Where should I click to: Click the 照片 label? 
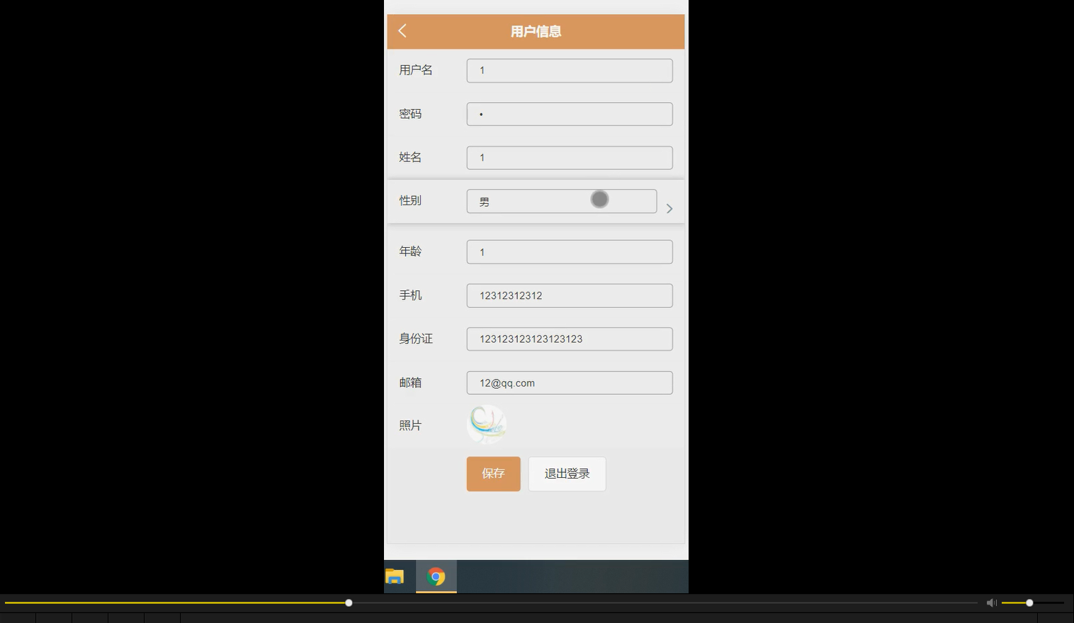[410, 425]
